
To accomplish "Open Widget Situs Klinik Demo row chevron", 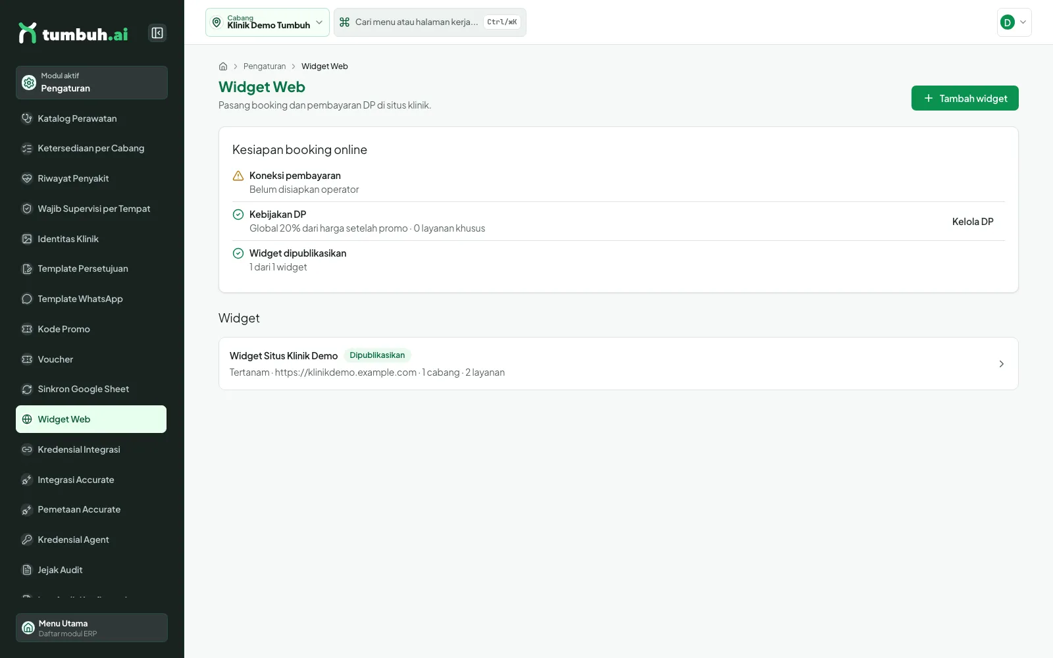I will coord(1001,364).
